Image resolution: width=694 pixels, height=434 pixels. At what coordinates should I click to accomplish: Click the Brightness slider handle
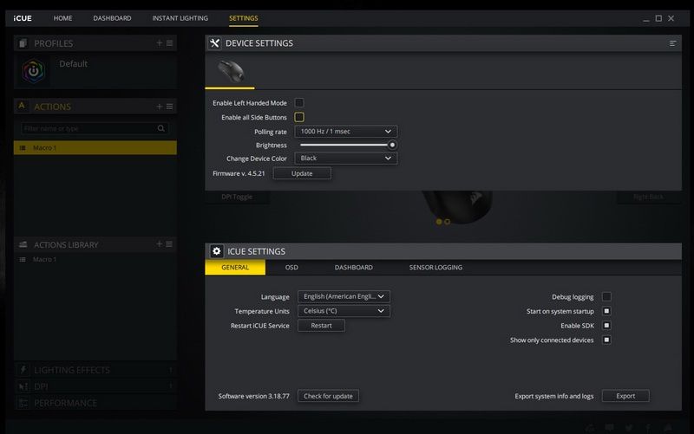pyautogui.click(x=392, y=145)
